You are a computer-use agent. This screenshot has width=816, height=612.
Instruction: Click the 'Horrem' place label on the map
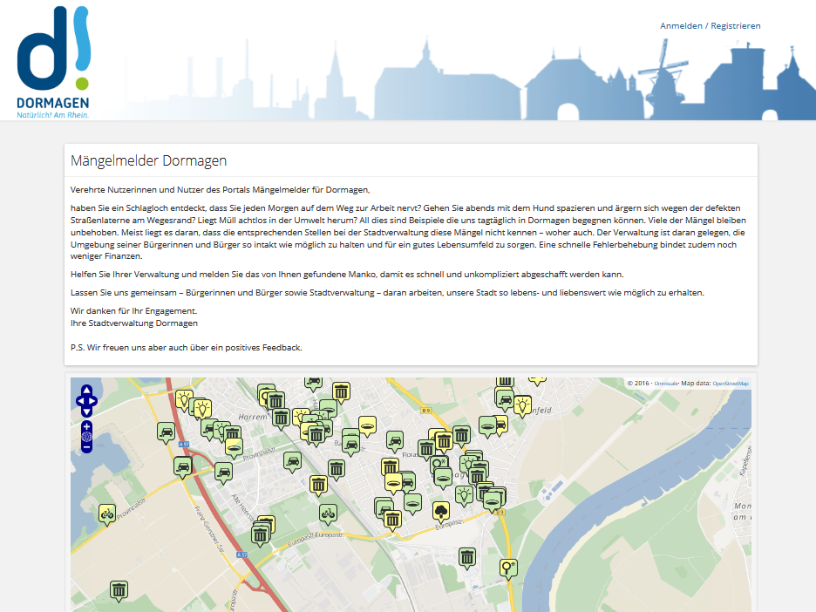point(253,417)
